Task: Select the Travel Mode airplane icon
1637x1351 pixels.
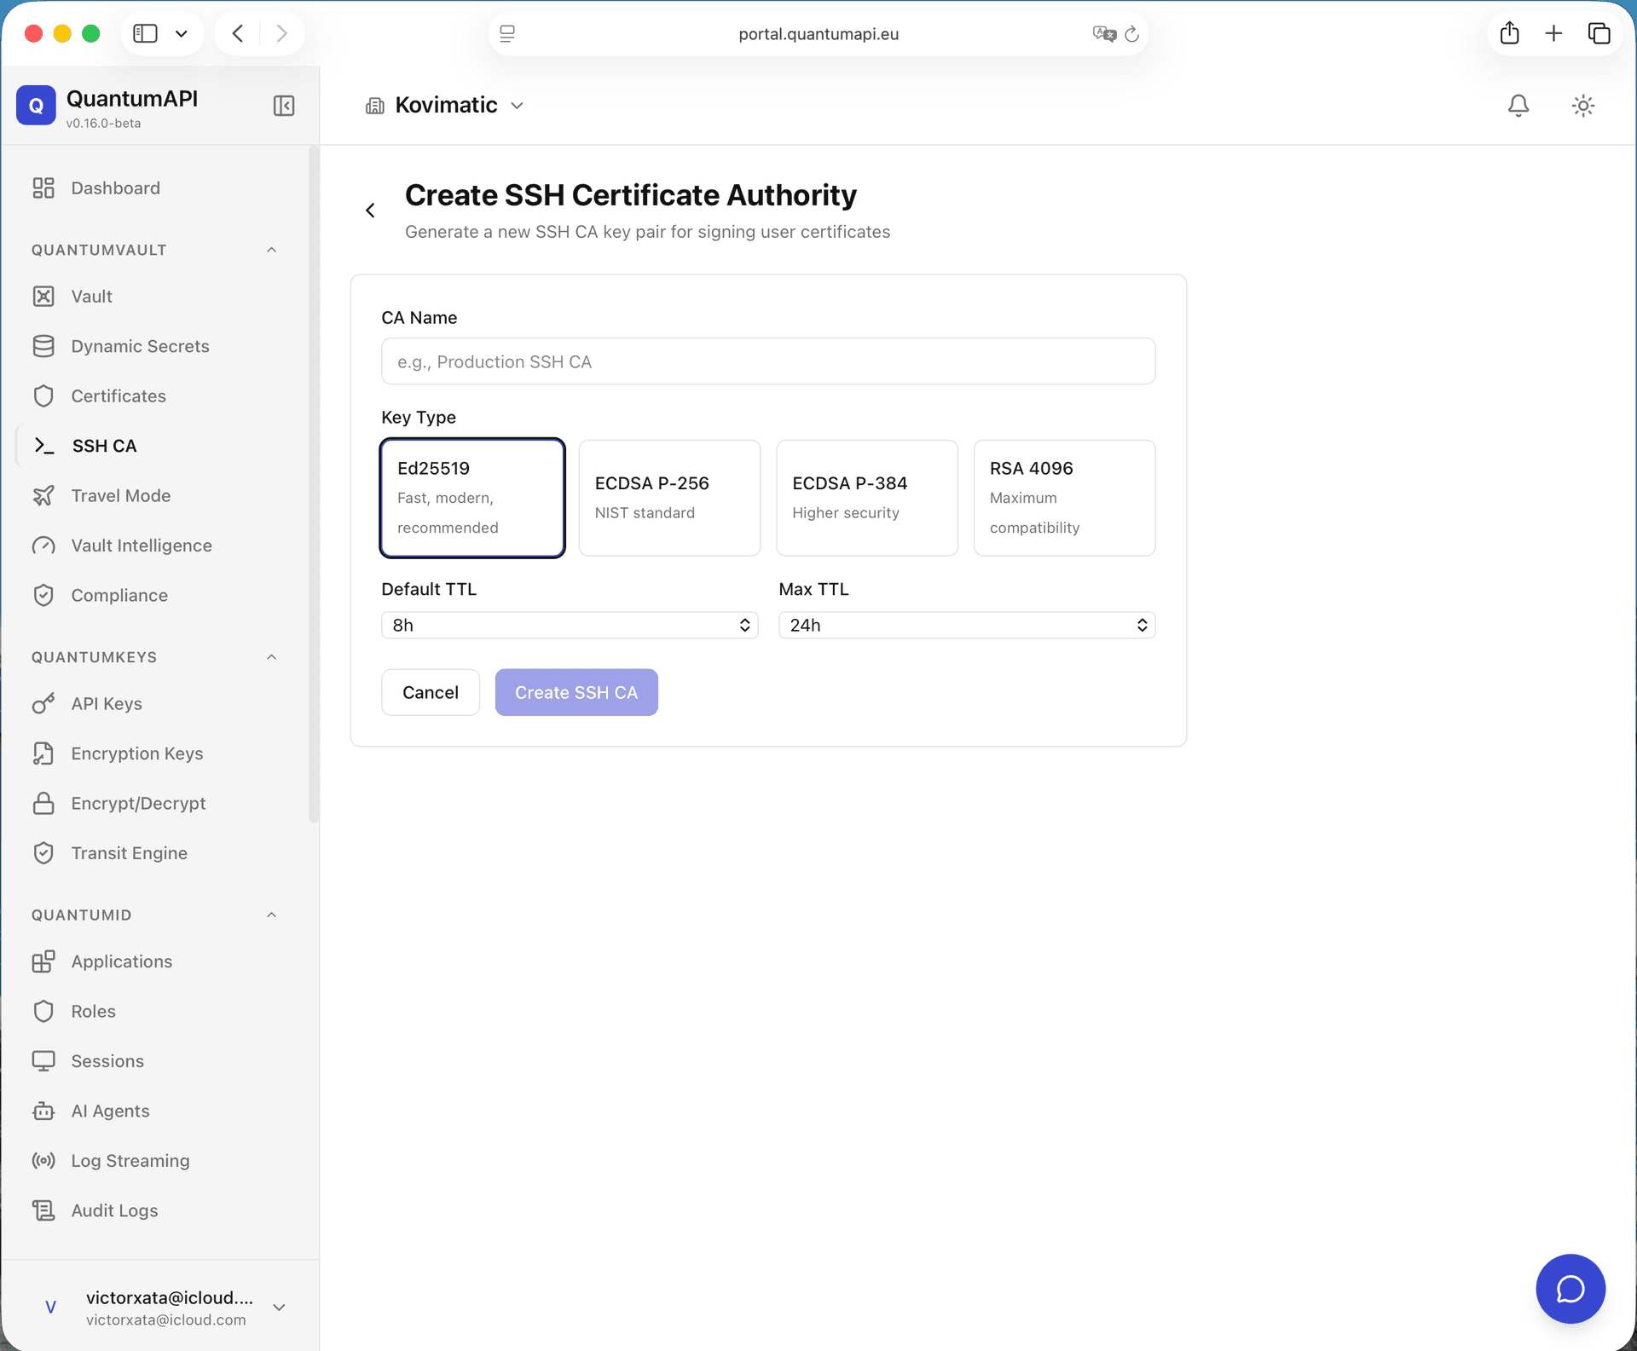Action: coord(43,495)
